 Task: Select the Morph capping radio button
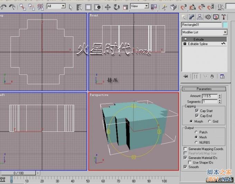[x=191, y=121]
